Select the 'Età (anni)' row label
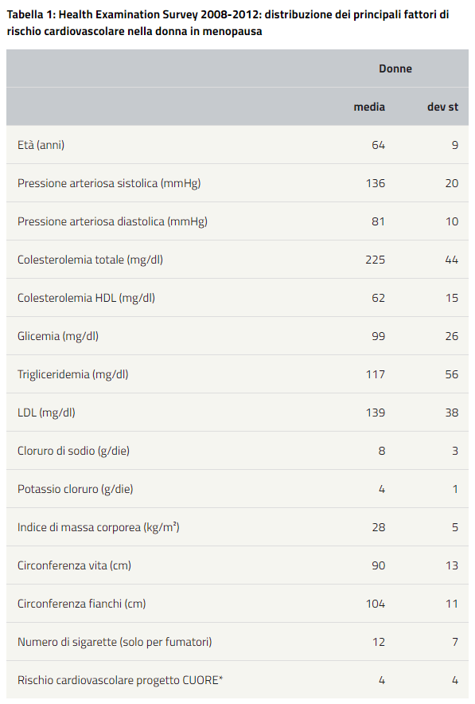The height and width of the screenshot is (704, 475). pos(41,145)
